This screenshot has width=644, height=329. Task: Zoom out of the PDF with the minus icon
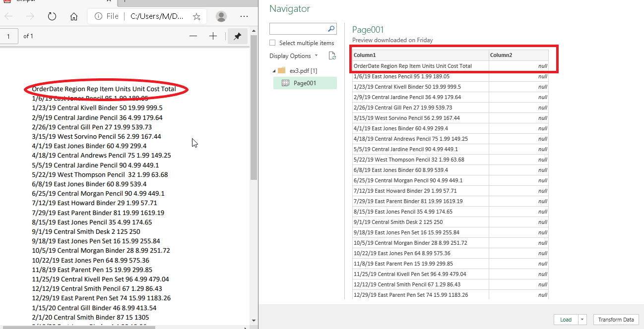(193, 36)
